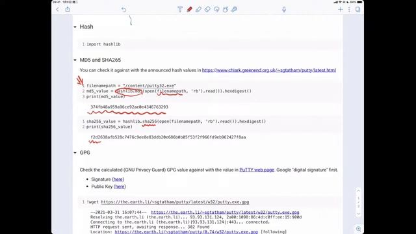Tap the page navigator down arrow

point(358,214)
